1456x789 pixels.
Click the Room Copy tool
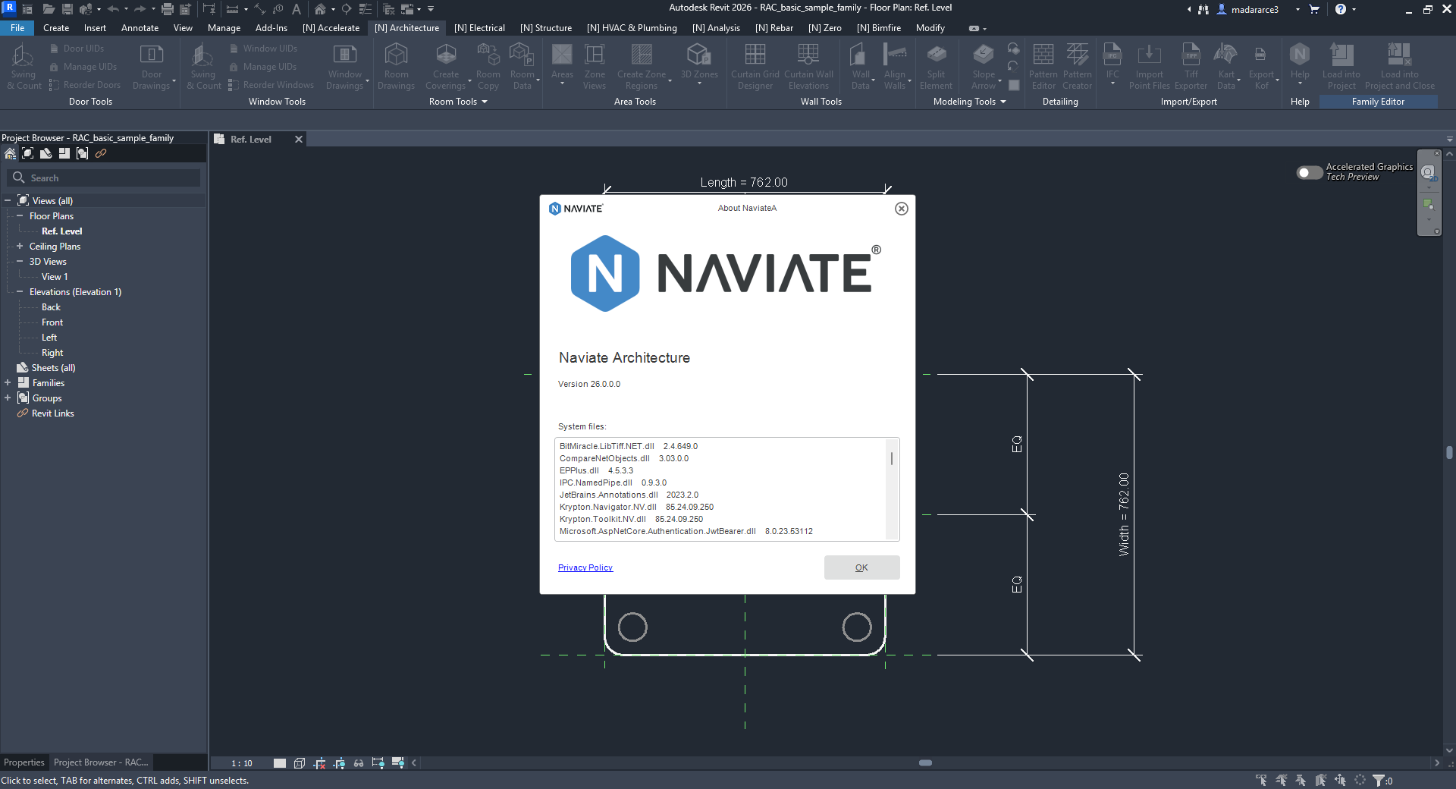[488, 67]
